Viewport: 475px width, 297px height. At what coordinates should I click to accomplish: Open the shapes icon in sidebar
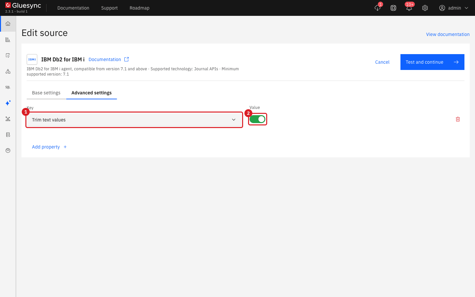pyautogui.click(x=8, y=71)
